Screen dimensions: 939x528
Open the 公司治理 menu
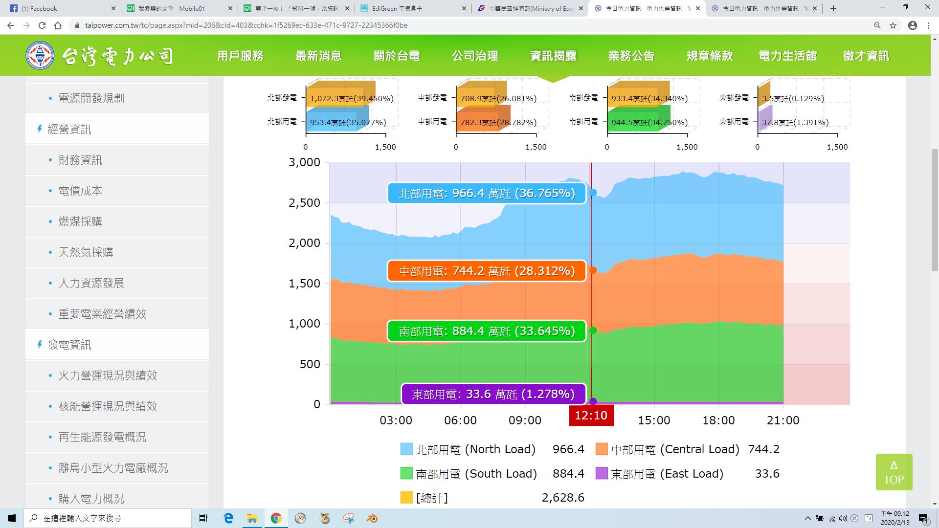tap(475, 56)
